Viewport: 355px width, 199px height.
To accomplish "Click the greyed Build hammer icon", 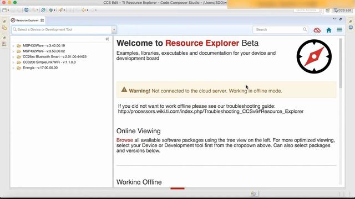I will [34, 10].
